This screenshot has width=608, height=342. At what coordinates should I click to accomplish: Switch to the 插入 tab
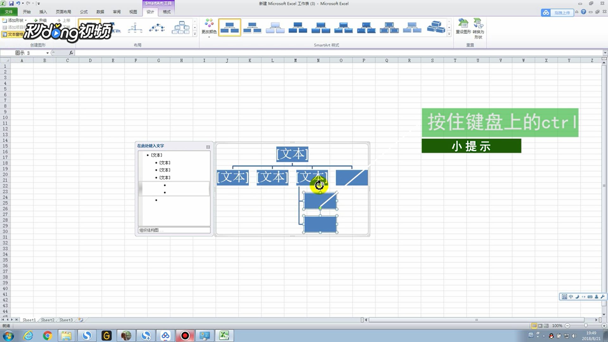(43, 12)
